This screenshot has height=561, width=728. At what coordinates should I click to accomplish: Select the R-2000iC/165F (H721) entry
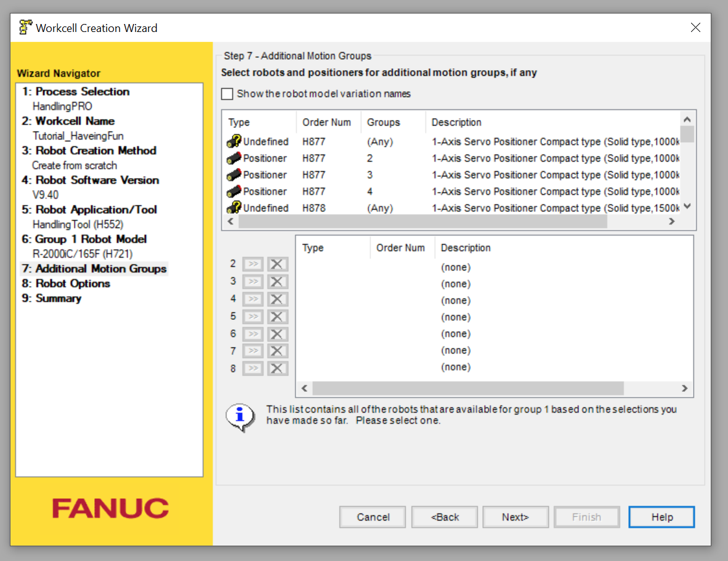click(x=82, y=254)
